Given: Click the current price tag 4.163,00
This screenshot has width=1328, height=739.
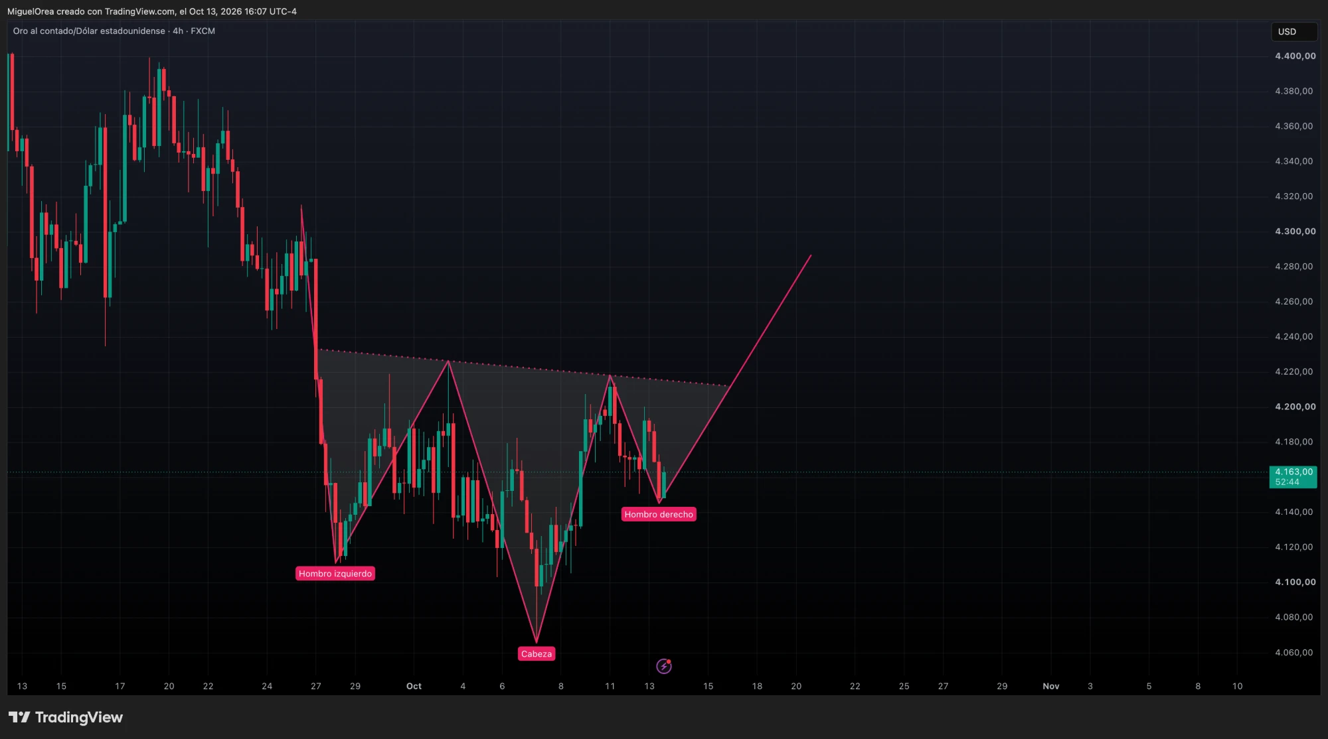Looking at the screenshot, I should 1293,477.
